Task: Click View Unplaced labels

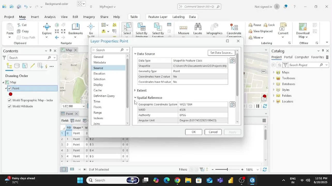Action: pyautogui.click(x=260, y=31)
